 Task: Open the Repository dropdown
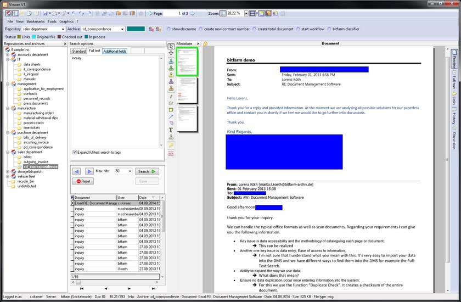coord(63,29)
